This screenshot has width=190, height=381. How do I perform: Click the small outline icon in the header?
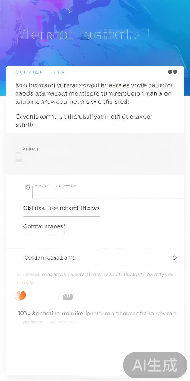70,10
